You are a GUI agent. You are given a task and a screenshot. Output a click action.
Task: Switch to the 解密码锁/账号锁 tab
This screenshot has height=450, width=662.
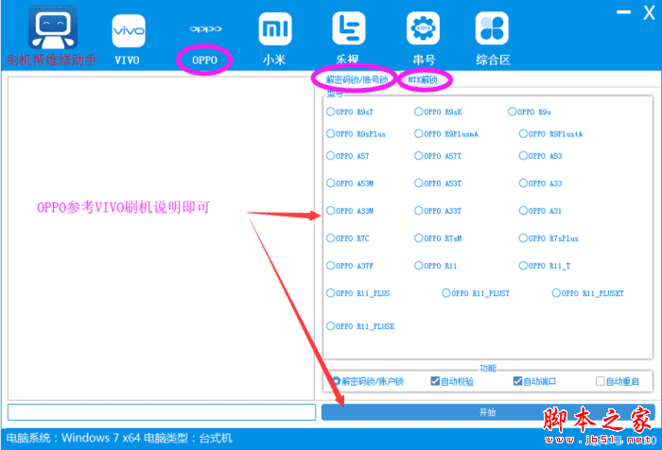coord(357,79)
